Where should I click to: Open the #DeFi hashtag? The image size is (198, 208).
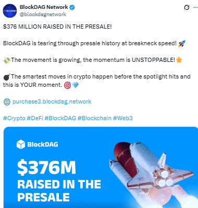coord(35,118)
